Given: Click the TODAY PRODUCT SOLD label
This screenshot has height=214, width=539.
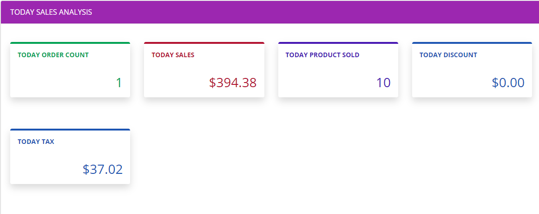Looking at the screenshot, I should [322, 55].
